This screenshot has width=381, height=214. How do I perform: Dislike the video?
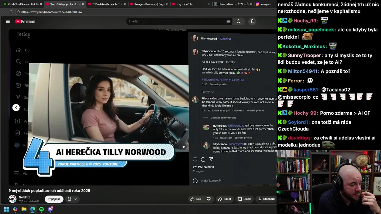click(209, 199)
